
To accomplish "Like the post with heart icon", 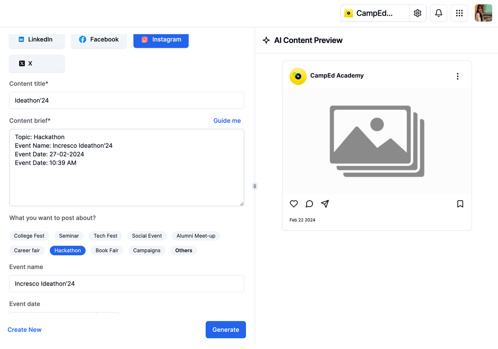I will click(294, 204).
